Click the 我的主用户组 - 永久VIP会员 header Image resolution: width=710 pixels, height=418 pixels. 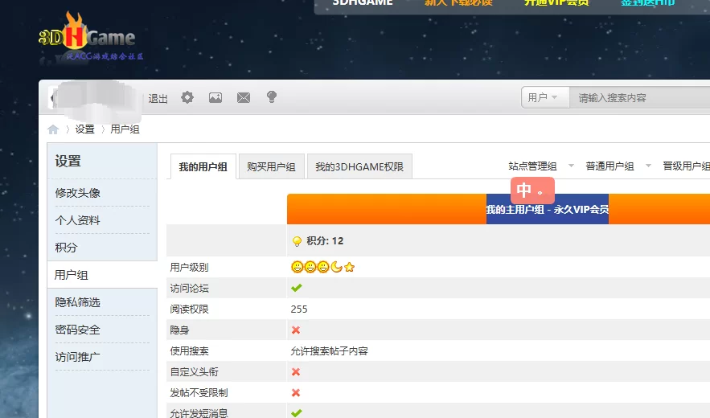548,209
